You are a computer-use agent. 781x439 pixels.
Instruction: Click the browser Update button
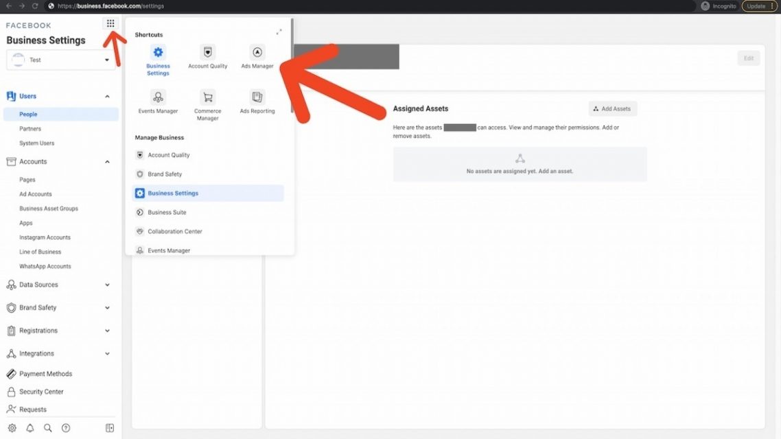click(x=759, y=6)
